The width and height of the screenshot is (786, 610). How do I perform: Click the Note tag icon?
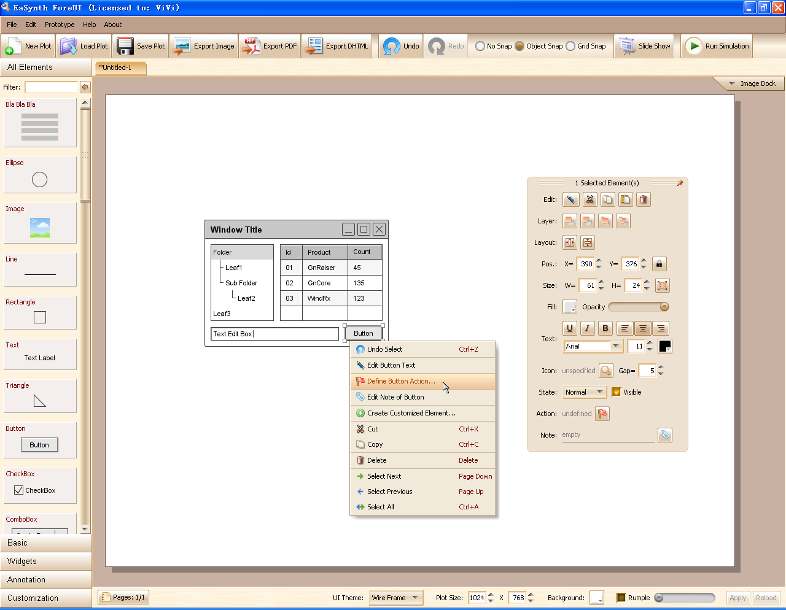pyautogui.click(x=664, y=435)
